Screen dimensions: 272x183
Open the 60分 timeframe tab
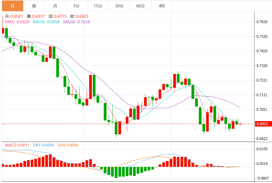pyautogui.click(x=140, y=6)
